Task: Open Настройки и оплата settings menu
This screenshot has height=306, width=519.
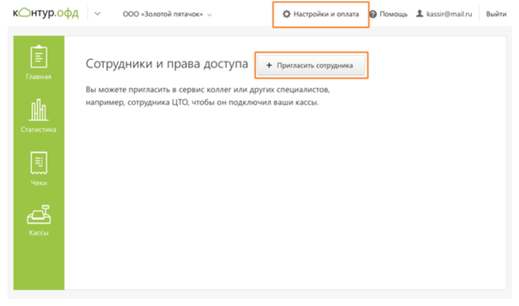Action: [x=321, y=14]
